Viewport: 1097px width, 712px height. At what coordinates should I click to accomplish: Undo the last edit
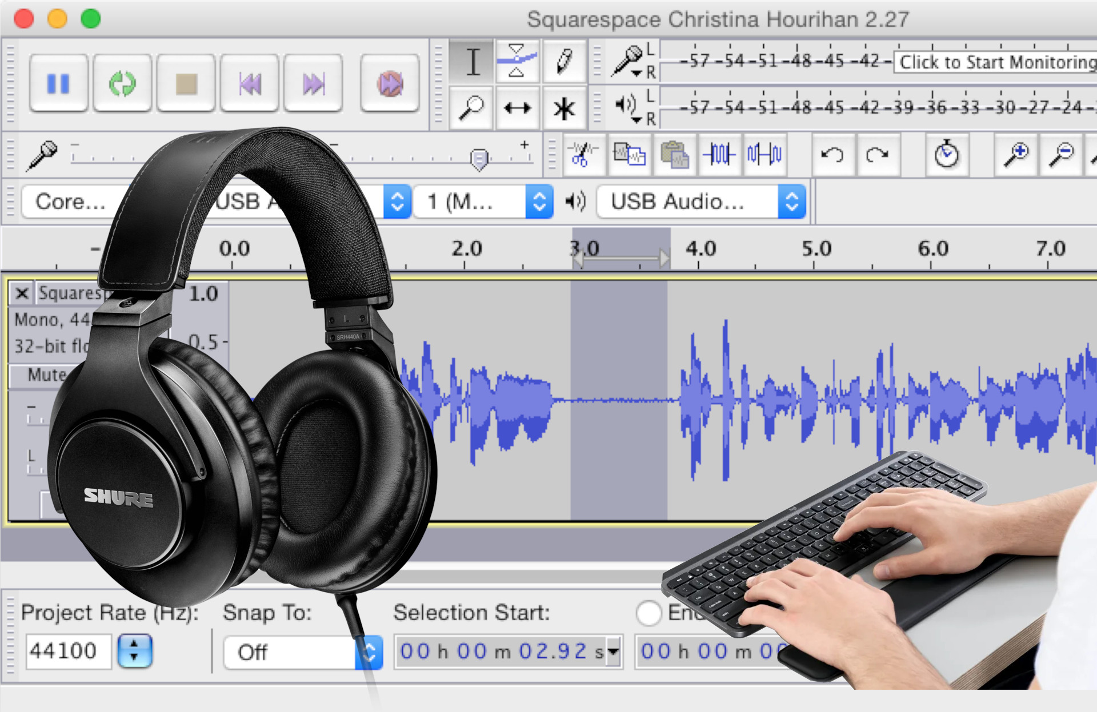coord(833,155)
